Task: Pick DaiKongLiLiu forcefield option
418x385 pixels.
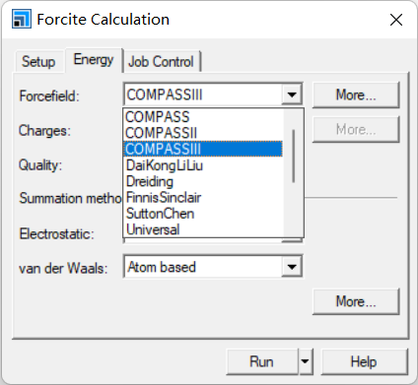Action: (203, 165)
